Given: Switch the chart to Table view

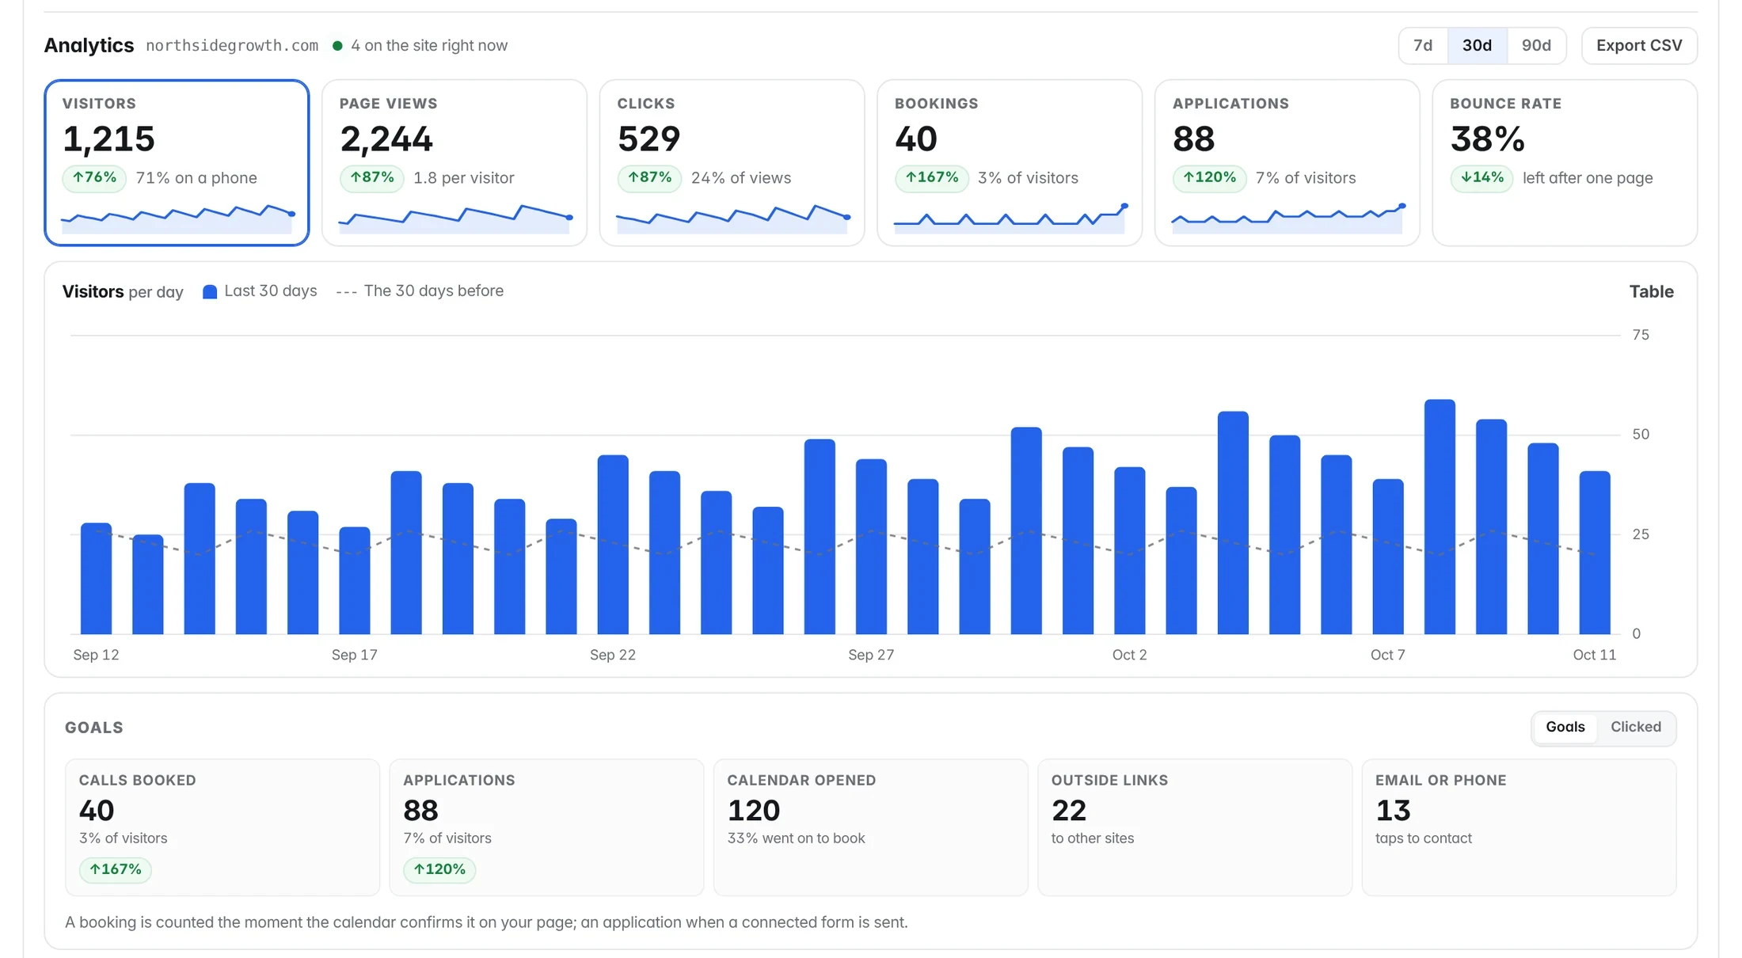Looking at the screenshot, I should click(x=1651, y=291).
